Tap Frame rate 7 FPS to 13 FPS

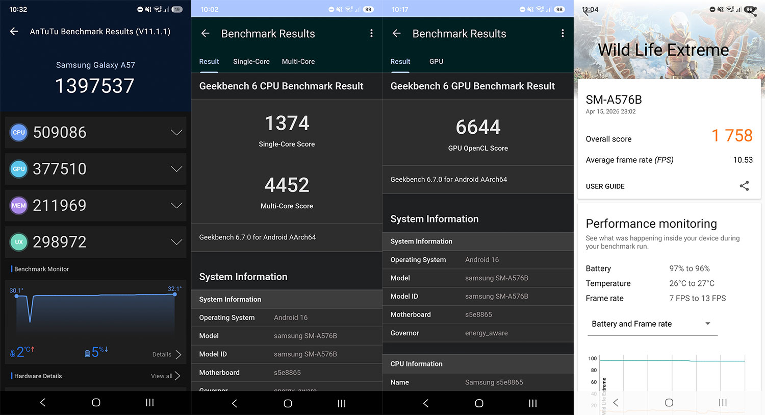(656, 298)
